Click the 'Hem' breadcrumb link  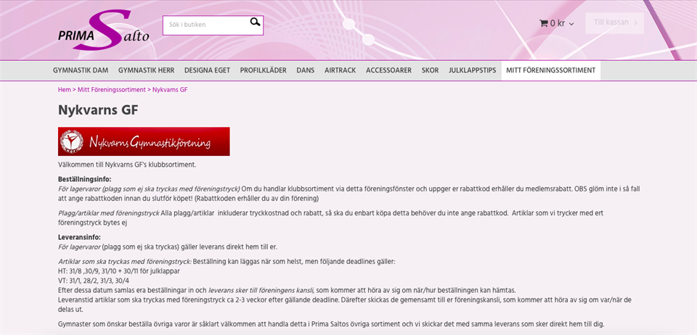(x=64, y=90)
